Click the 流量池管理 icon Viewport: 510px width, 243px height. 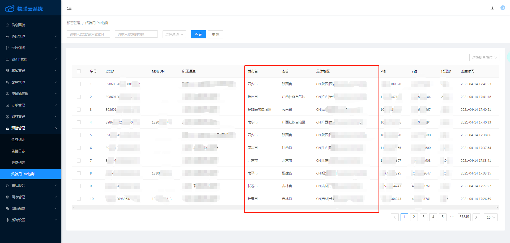tap(7, 94)
